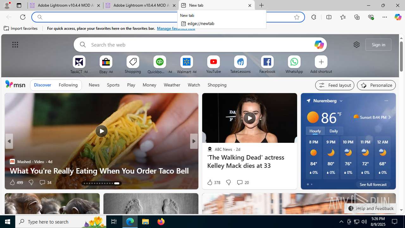Open Browser essentials heart icon
Viewport: 405px width, 228px height.
point(371,17)
